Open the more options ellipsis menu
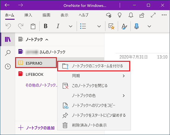 click(164, 15)
